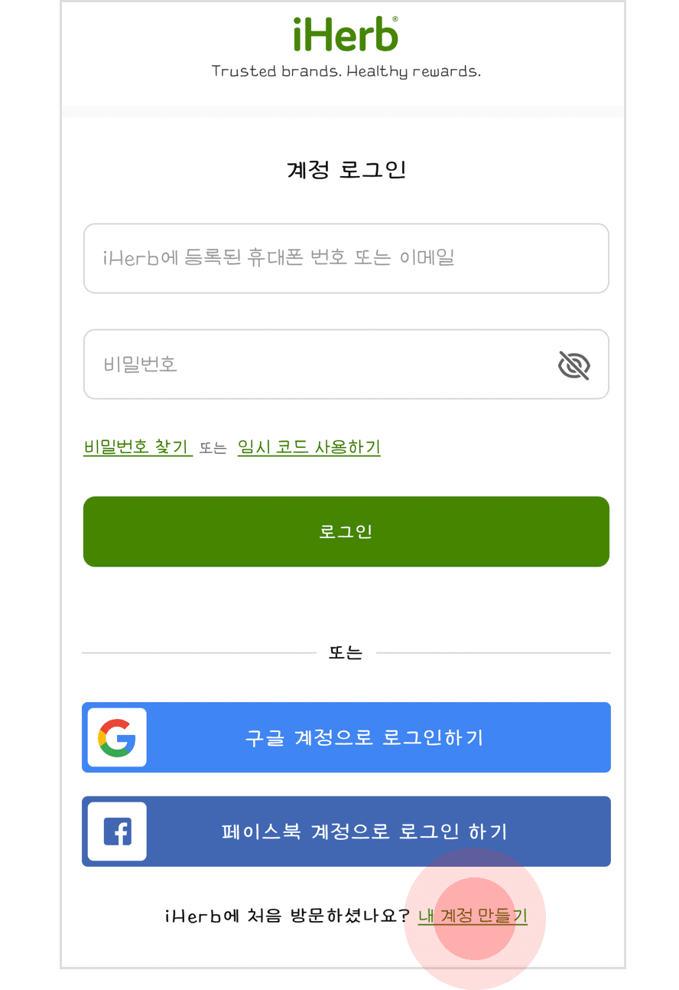
Task: Sign in via 페이스북 계정으로 로그인 하기 button
Action: pyautogui.click(x=346, y=832)
